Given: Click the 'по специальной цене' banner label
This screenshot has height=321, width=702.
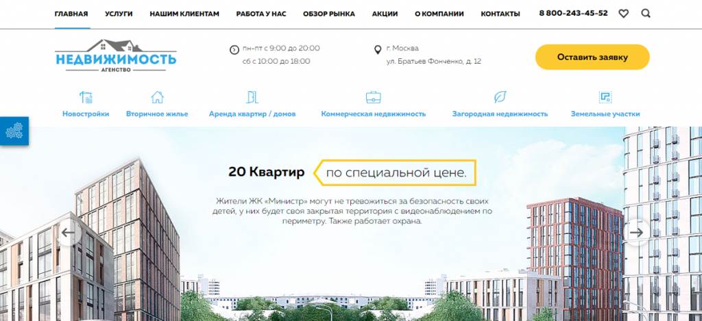Looking at the screenshot, I should [x=396, y=173].
